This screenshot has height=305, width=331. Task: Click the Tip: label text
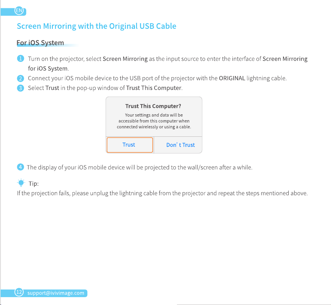tap(34, 184)
